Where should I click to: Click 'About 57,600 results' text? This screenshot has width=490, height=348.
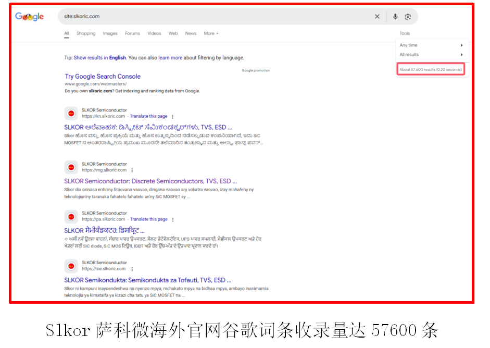(431, 69)
